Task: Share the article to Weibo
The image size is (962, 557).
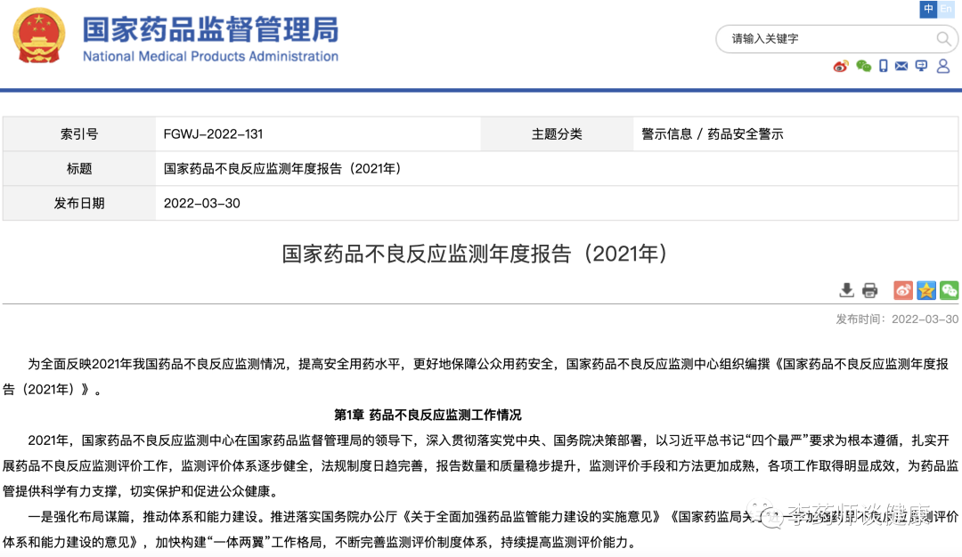Action: tap(903, 290)
